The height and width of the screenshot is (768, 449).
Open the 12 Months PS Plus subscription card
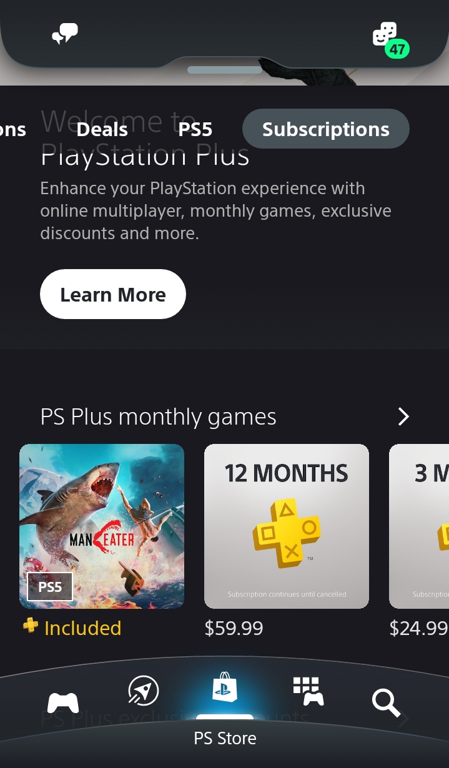coord(287,526)
